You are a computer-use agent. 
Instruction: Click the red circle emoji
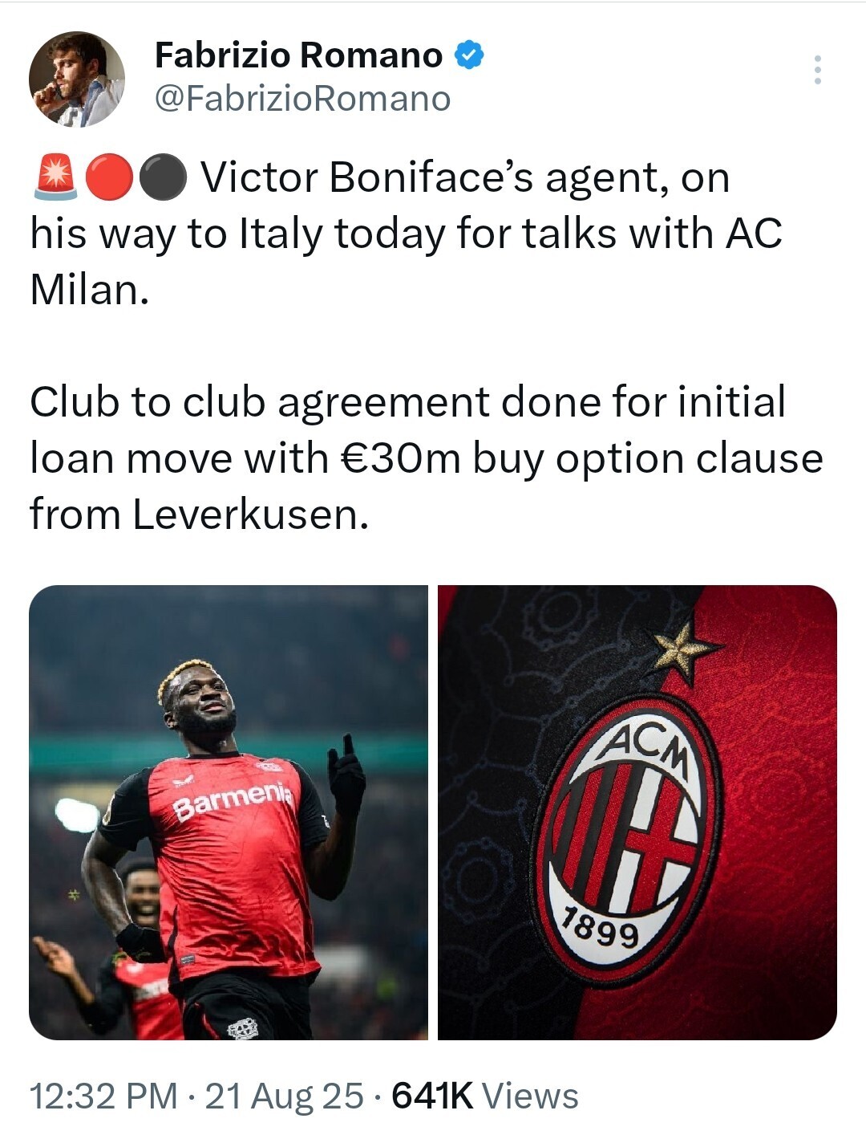108,177
